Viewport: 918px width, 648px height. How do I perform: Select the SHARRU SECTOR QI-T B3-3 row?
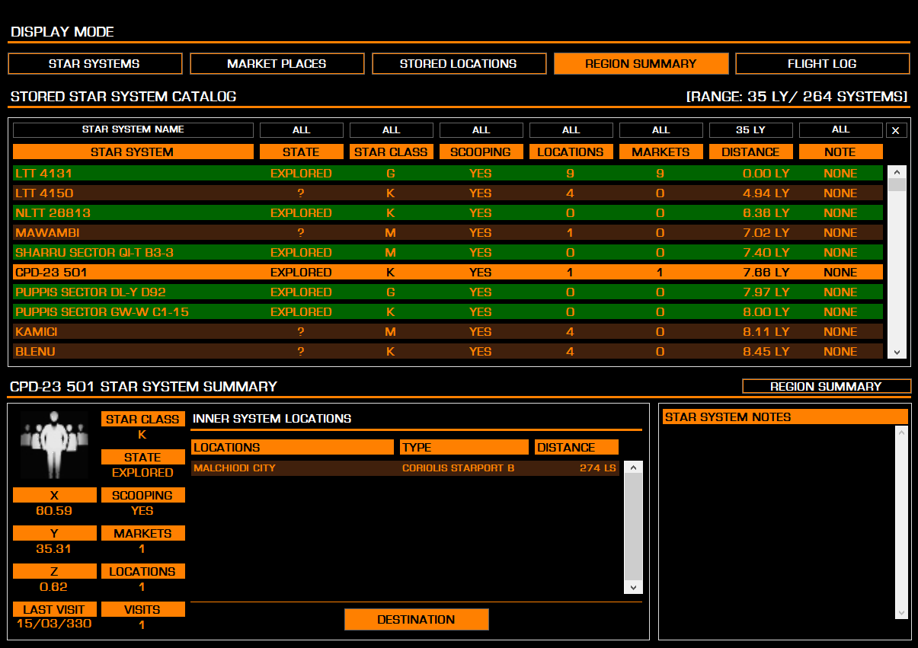(x=448, y=252)
